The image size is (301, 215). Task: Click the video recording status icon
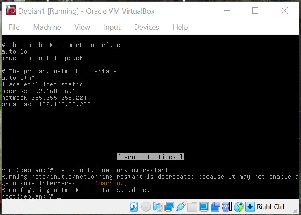tap(215, 207)
